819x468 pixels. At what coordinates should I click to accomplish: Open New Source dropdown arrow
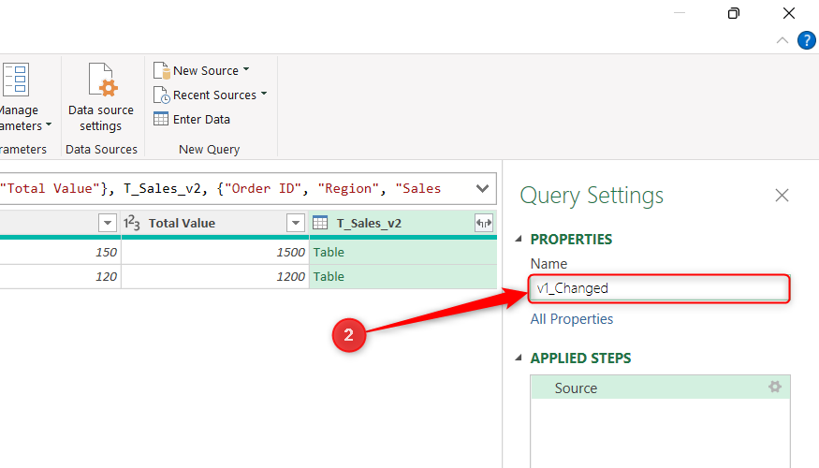[x=246, y=69]
